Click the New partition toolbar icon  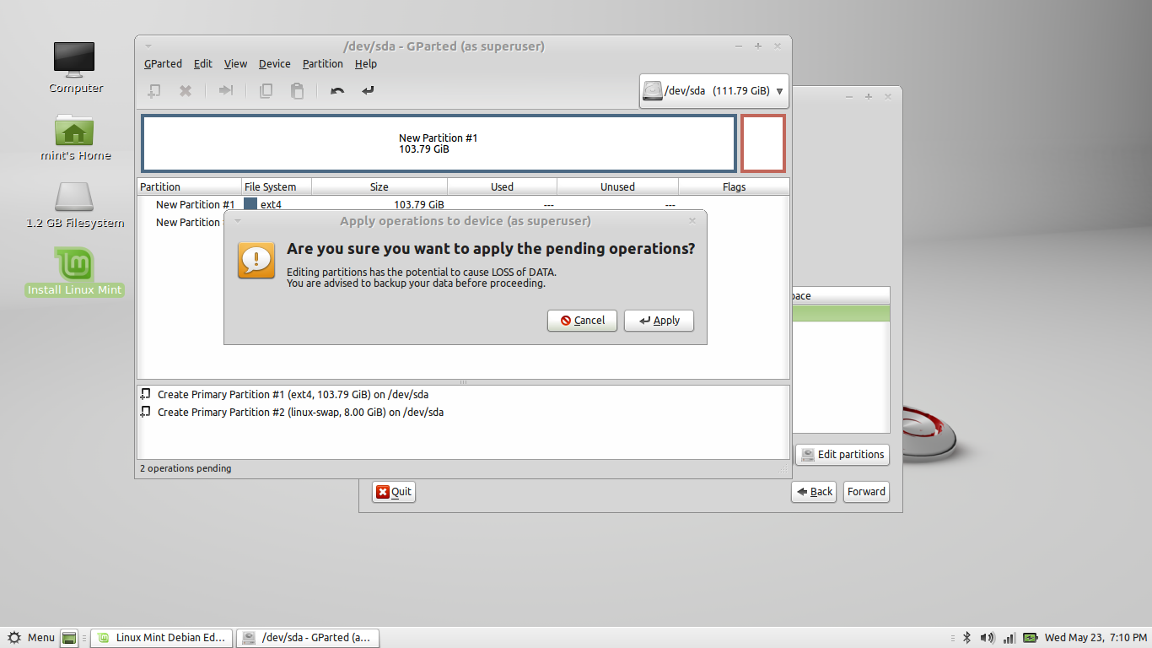coord(154,90)
